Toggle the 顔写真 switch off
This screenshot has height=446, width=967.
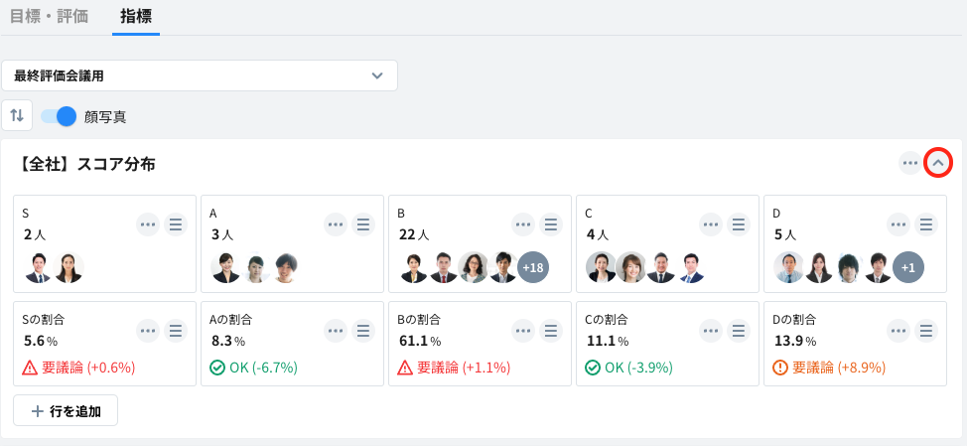[60, 116]
